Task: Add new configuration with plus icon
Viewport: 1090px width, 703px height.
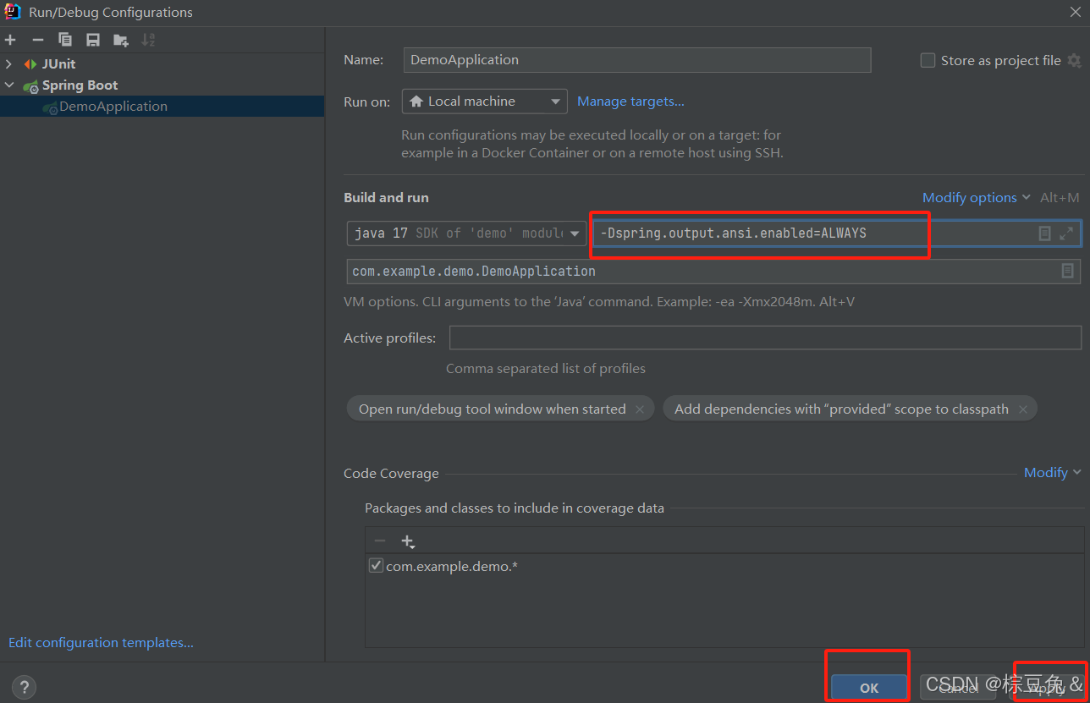Action: (x=10, y=40)
